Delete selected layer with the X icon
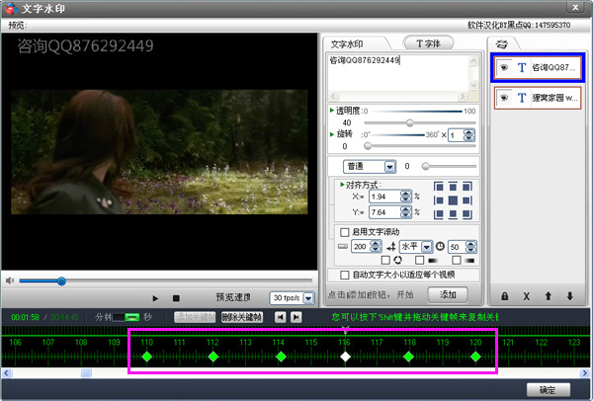The width and height of the screenshot is (593, 401). pyautogui.click(x=526, y=296)
